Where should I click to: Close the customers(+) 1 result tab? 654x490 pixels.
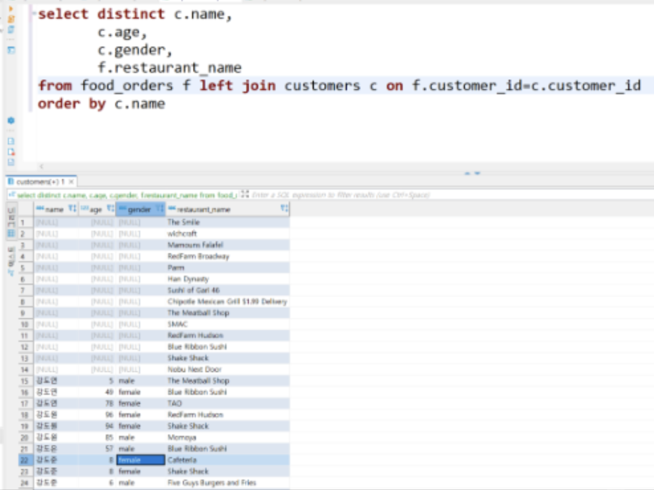click(71, 182)
